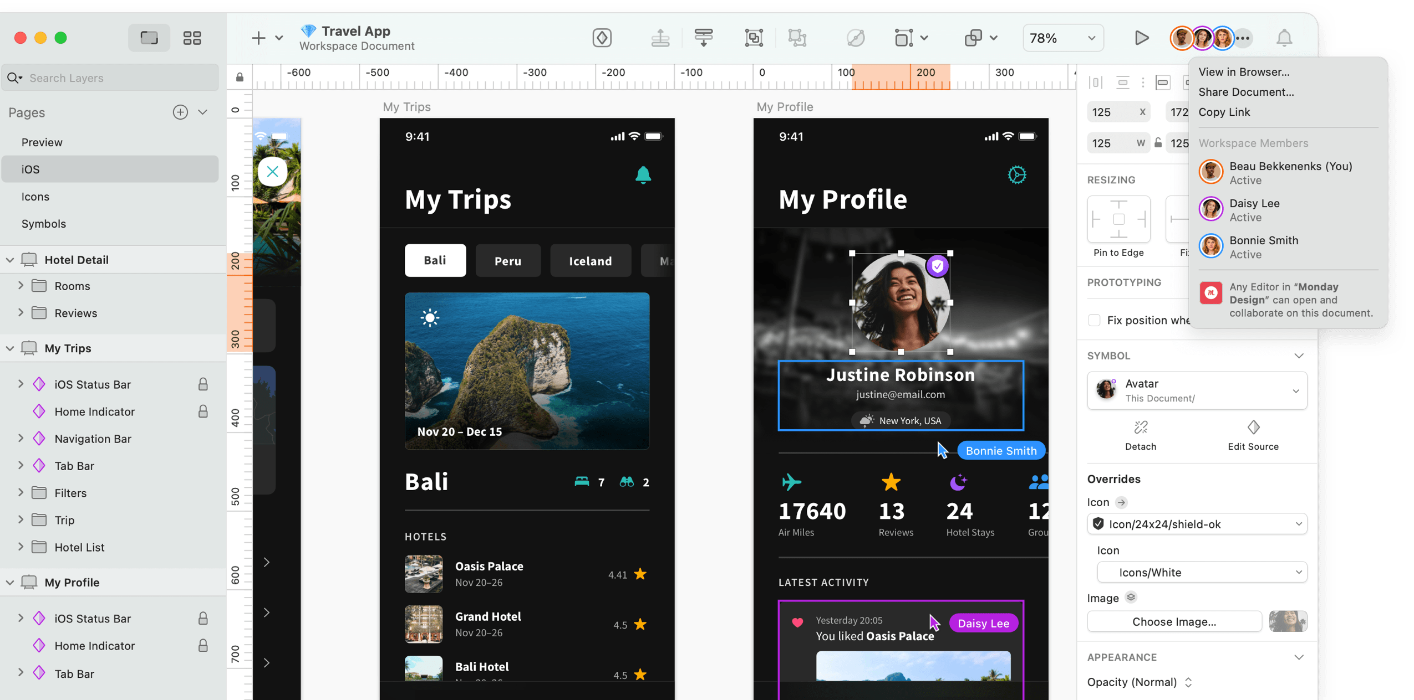Click the Preview play button in toolbar
This screenshot has width=1414, height=700.
click(x=1141, y=38)
